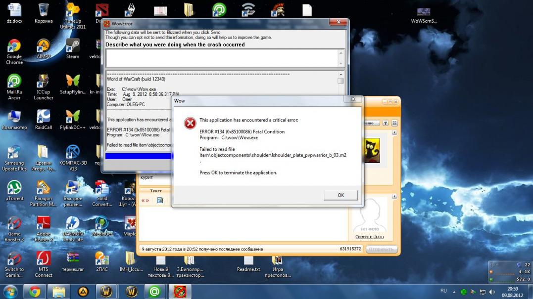Click the text format icon beside the quotes
The width and height of the screenshot is (533, 299).
tap(160, 200)
